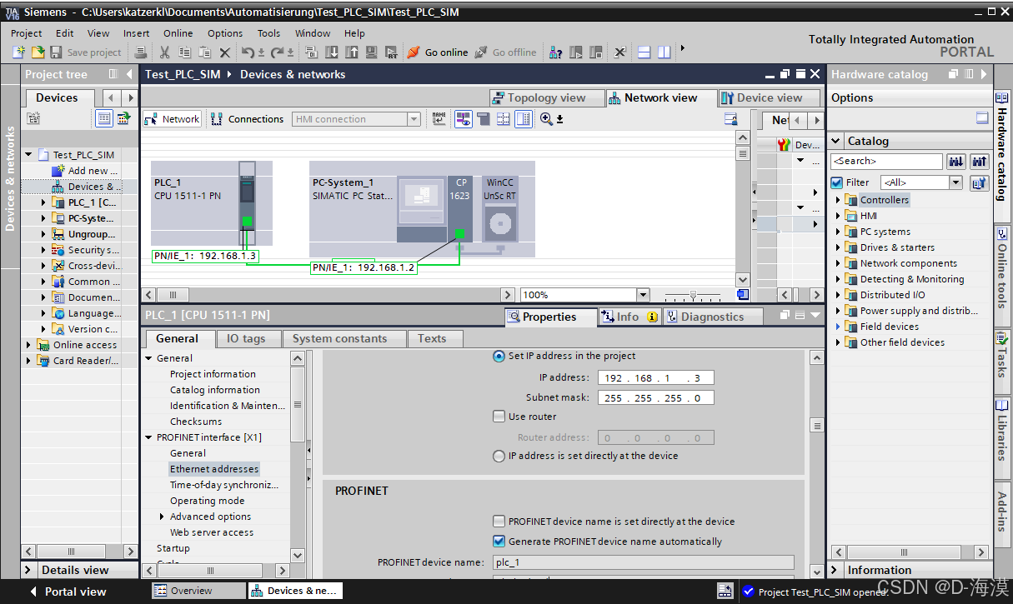Click the Start CPU icon
The width and height of the screenshot is (1013, 604).
(576, 52)
